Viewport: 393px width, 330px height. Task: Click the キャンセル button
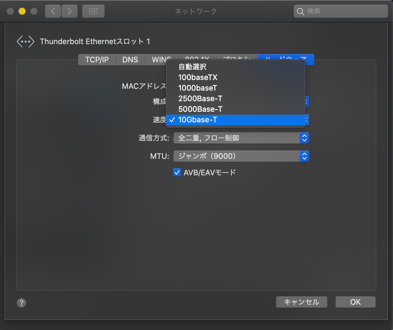(x=301, y=302)
